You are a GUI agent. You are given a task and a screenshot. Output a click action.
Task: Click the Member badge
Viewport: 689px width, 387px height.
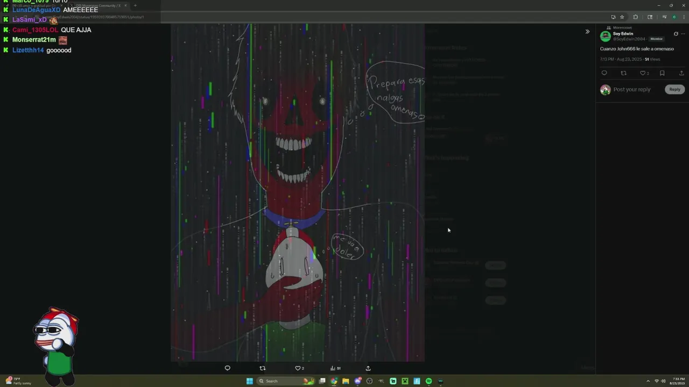point(656,39)
